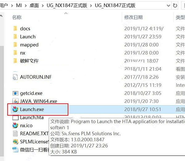
Task: Select the docs file name
Action: [25, 29]
